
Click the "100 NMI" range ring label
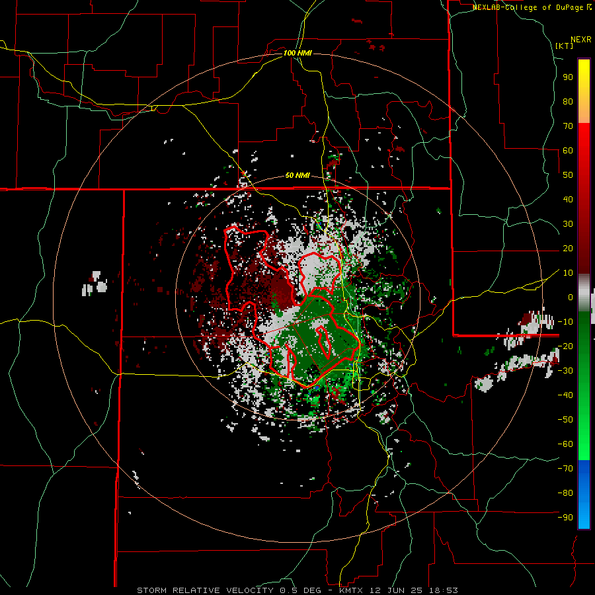(297, 53)
